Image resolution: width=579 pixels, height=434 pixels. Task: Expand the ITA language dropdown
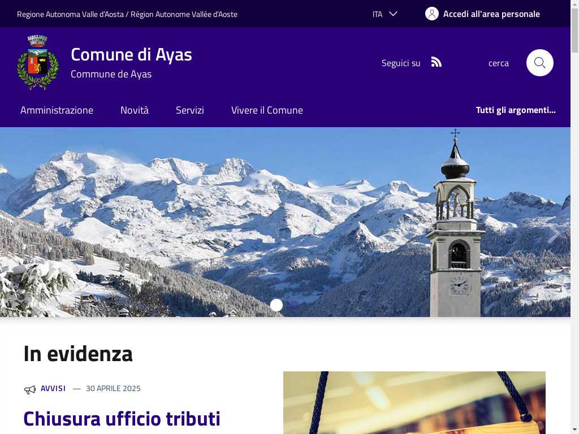click(x=384, y=14)
